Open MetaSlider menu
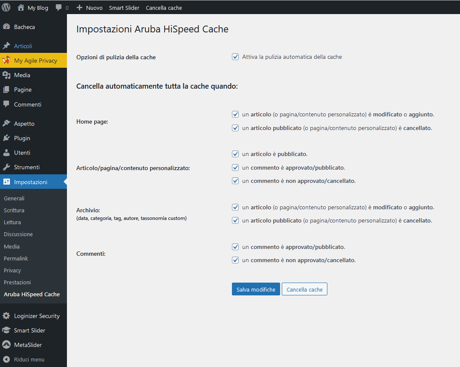The width and height of the screenshot is (460, 367). [33, 345]
